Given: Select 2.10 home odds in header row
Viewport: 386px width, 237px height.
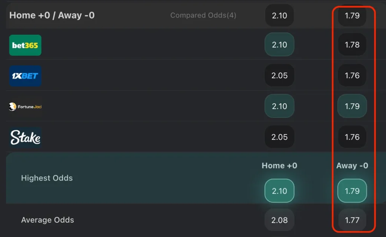Looking at the screenshot, I should coord(279,15).
